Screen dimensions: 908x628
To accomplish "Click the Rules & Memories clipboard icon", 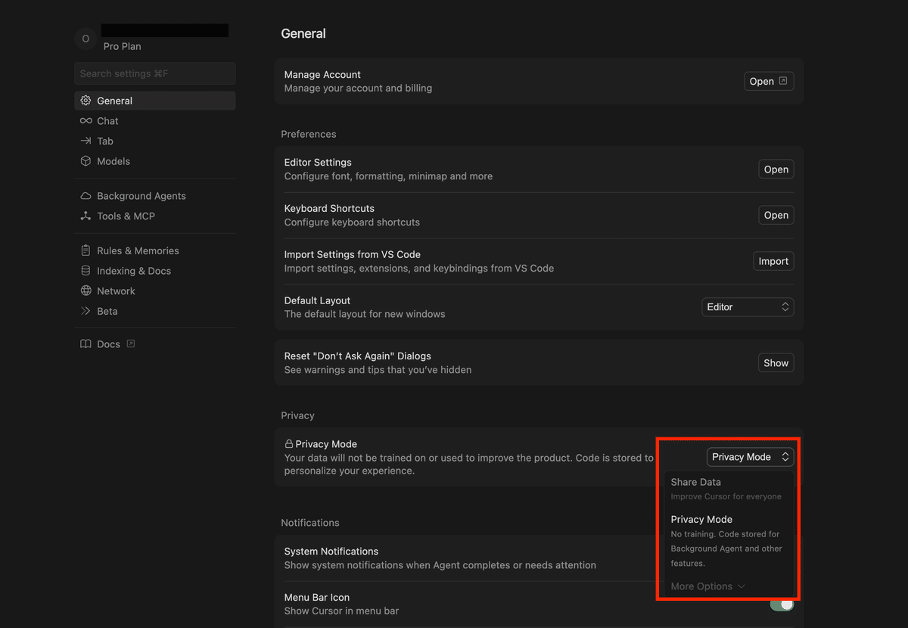I will tap(86, 250).
